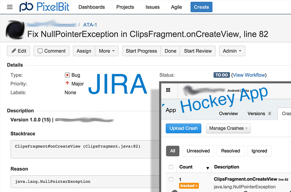Open the ATA-1 issue link
The height and width of the screenshot is (192, 291).
[x=90, y=25]
